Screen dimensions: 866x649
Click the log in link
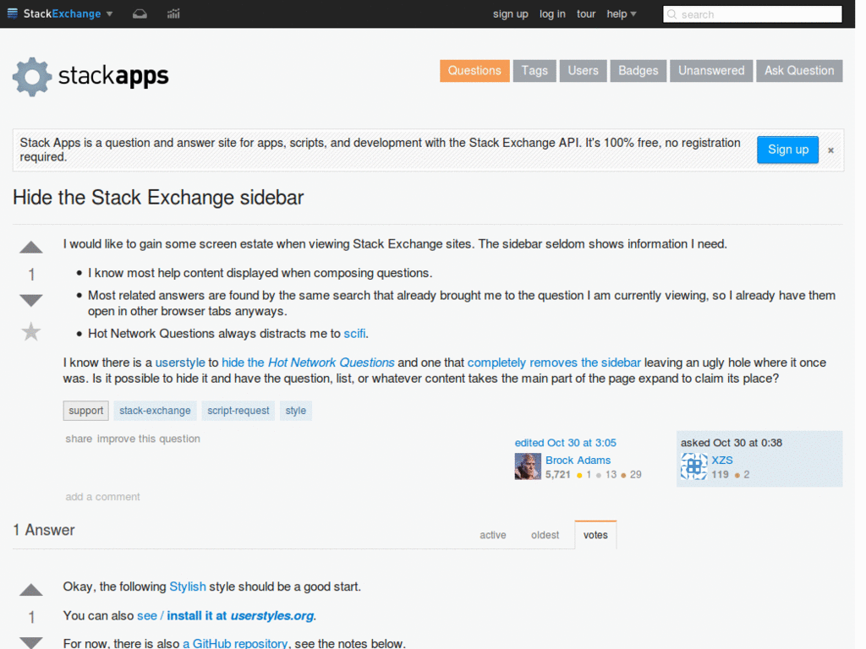pyautogui.click(x=552, y=14)
